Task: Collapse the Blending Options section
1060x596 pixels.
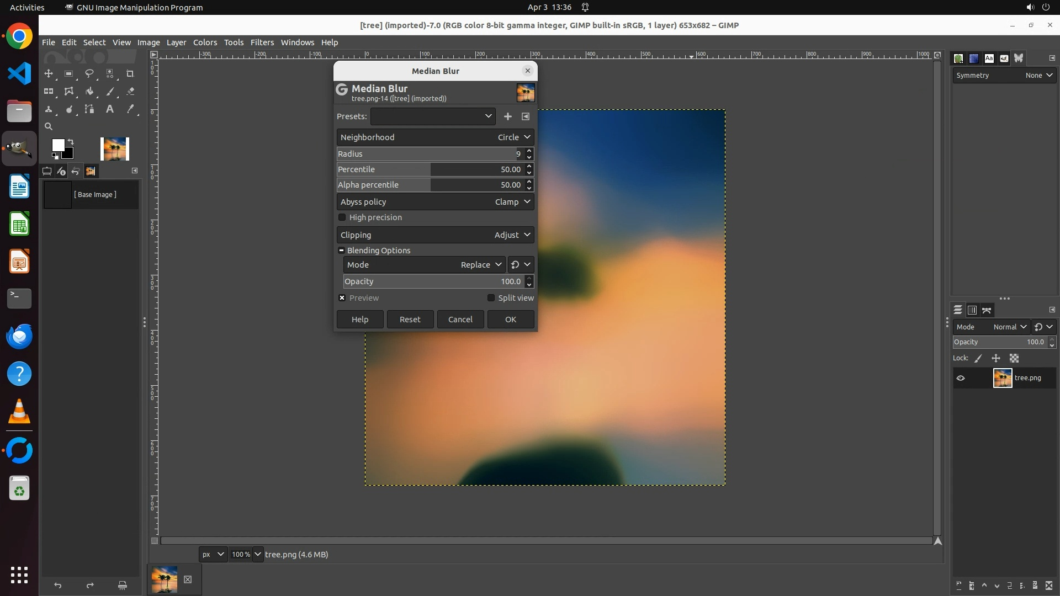Action: pos(342,251)
